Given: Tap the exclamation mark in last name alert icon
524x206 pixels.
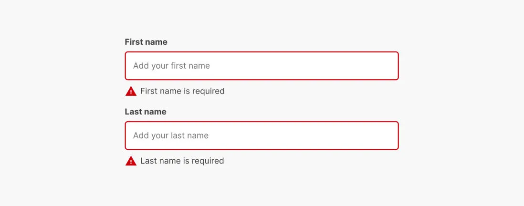Looking at the screenshot, I should (x=131, y=162).
